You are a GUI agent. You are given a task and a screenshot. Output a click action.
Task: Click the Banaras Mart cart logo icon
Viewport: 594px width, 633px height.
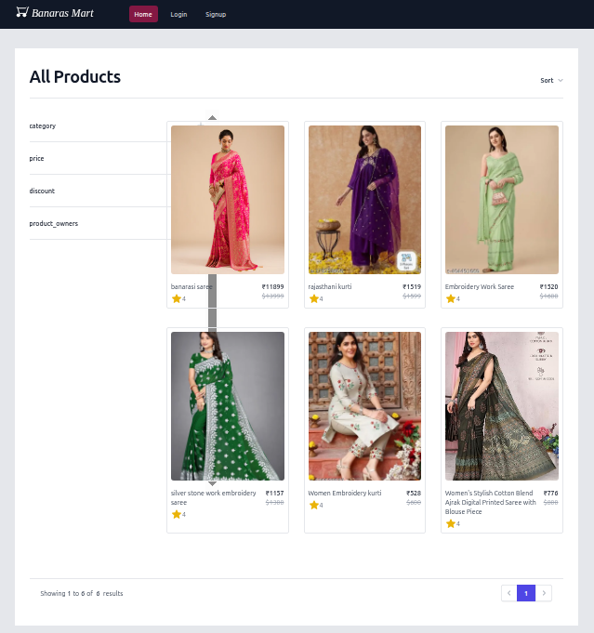tap(22, 13)
